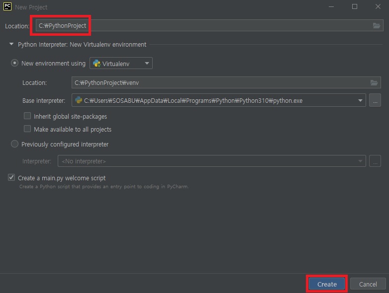Viewport: 389px width, 293px height.
Task: Select Previously configured interpreter radio button
Action: pyautogui.click(x=14, y=144)
